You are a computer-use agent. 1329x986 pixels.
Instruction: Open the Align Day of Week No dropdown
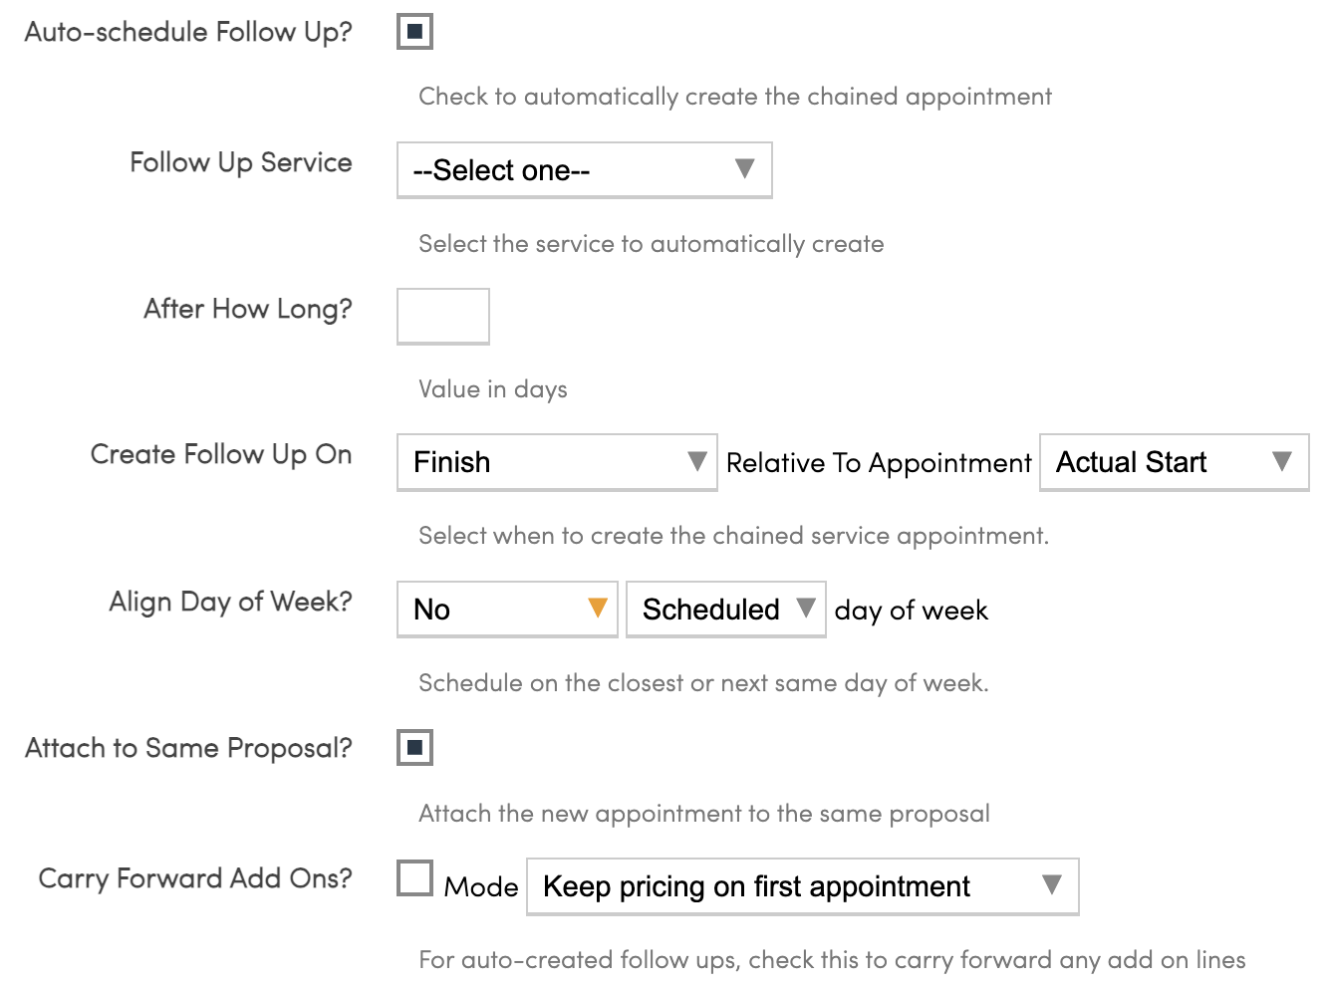coord(506,610)
